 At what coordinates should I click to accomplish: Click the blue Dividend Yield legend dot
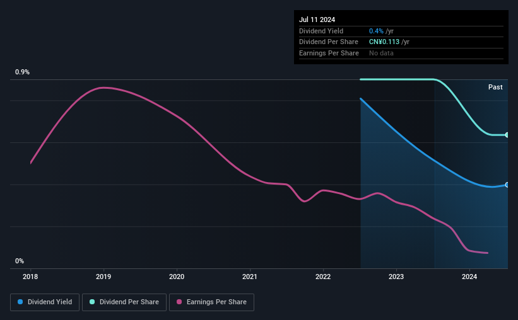[20, 302]
